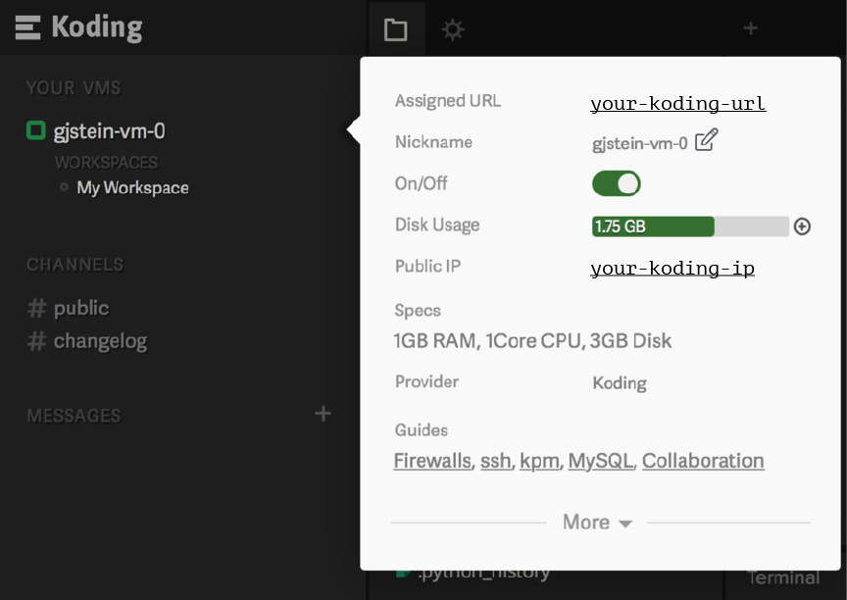Click the Assigned URL label
This screenshot has width=847, height=600.
click(x=448, y=100)
